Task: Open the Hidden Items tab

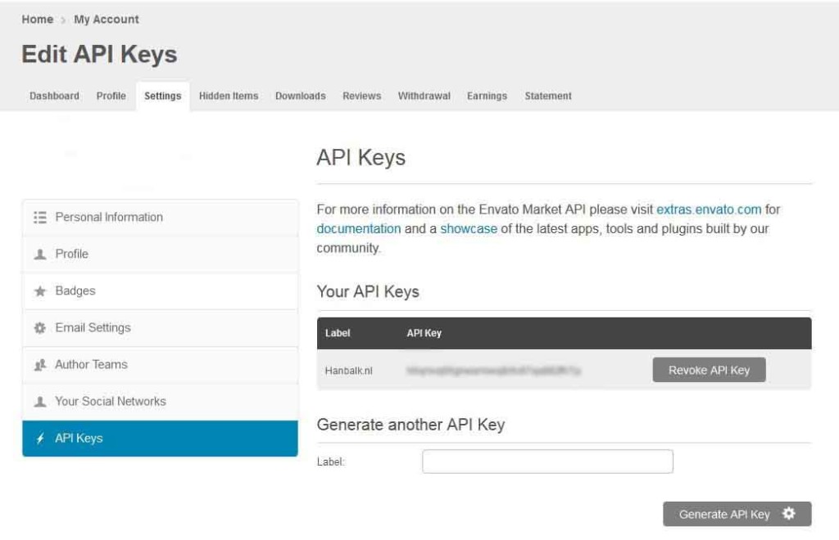Action: pyautogui.click(x=229, y=97)
